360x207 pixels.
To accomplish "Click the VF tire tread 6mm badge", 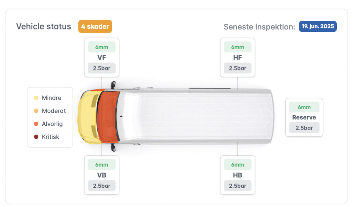I will pyautogui.click(x=102, y=47).
